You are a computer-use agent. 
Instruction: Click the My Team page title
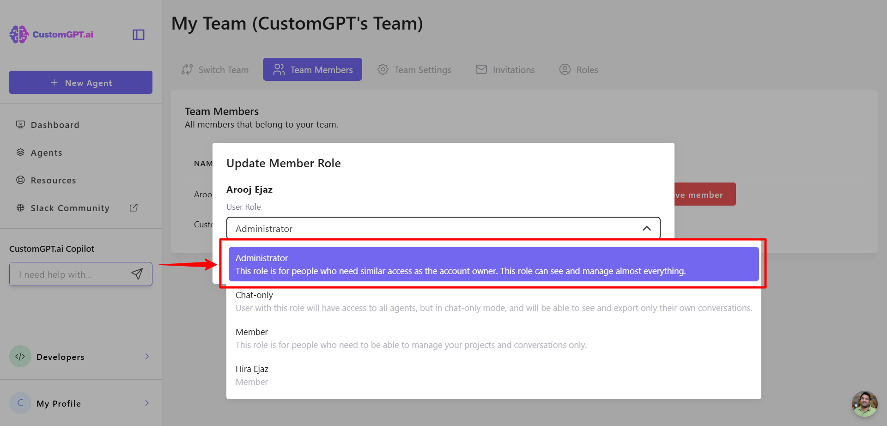click(x=297, y=24)
